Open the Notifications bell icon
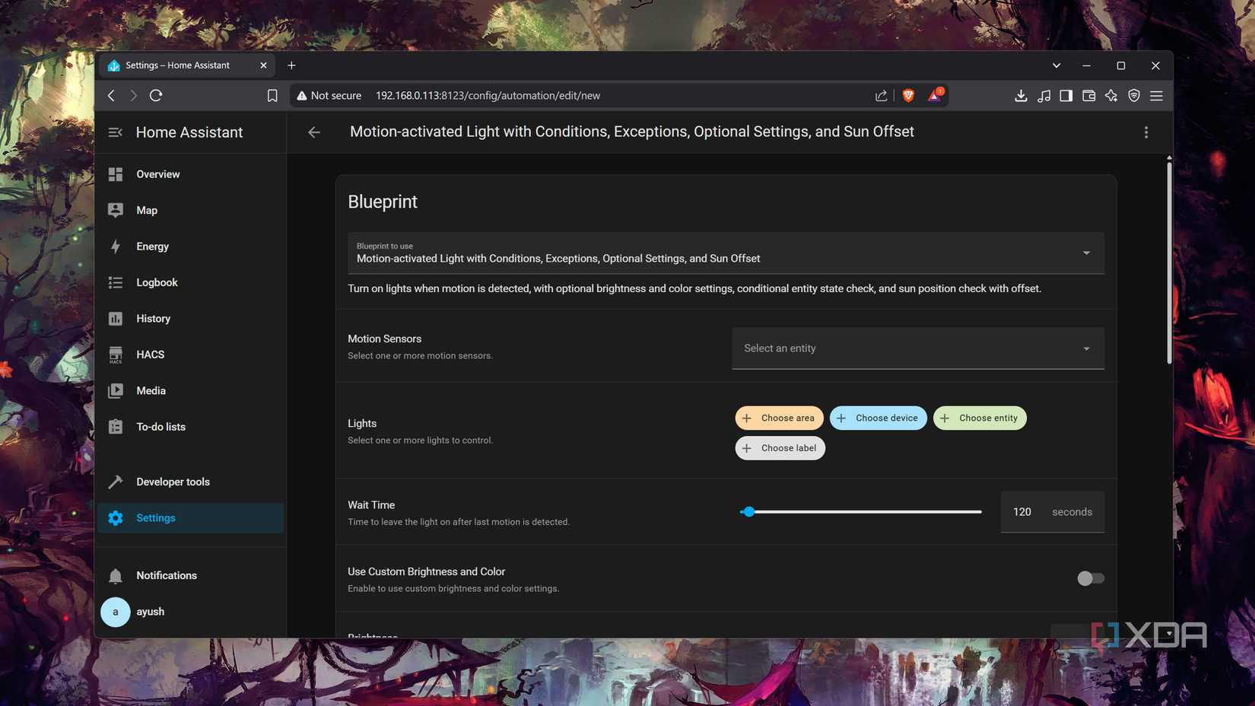The width and height of the screenshot is (1255, 706). [116, 576]
